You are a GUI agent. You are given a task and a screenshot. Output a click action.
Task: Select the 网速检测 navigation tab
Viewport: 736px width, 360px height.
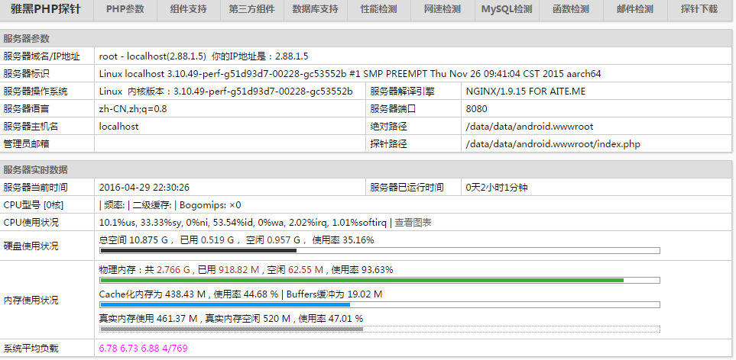442,10
